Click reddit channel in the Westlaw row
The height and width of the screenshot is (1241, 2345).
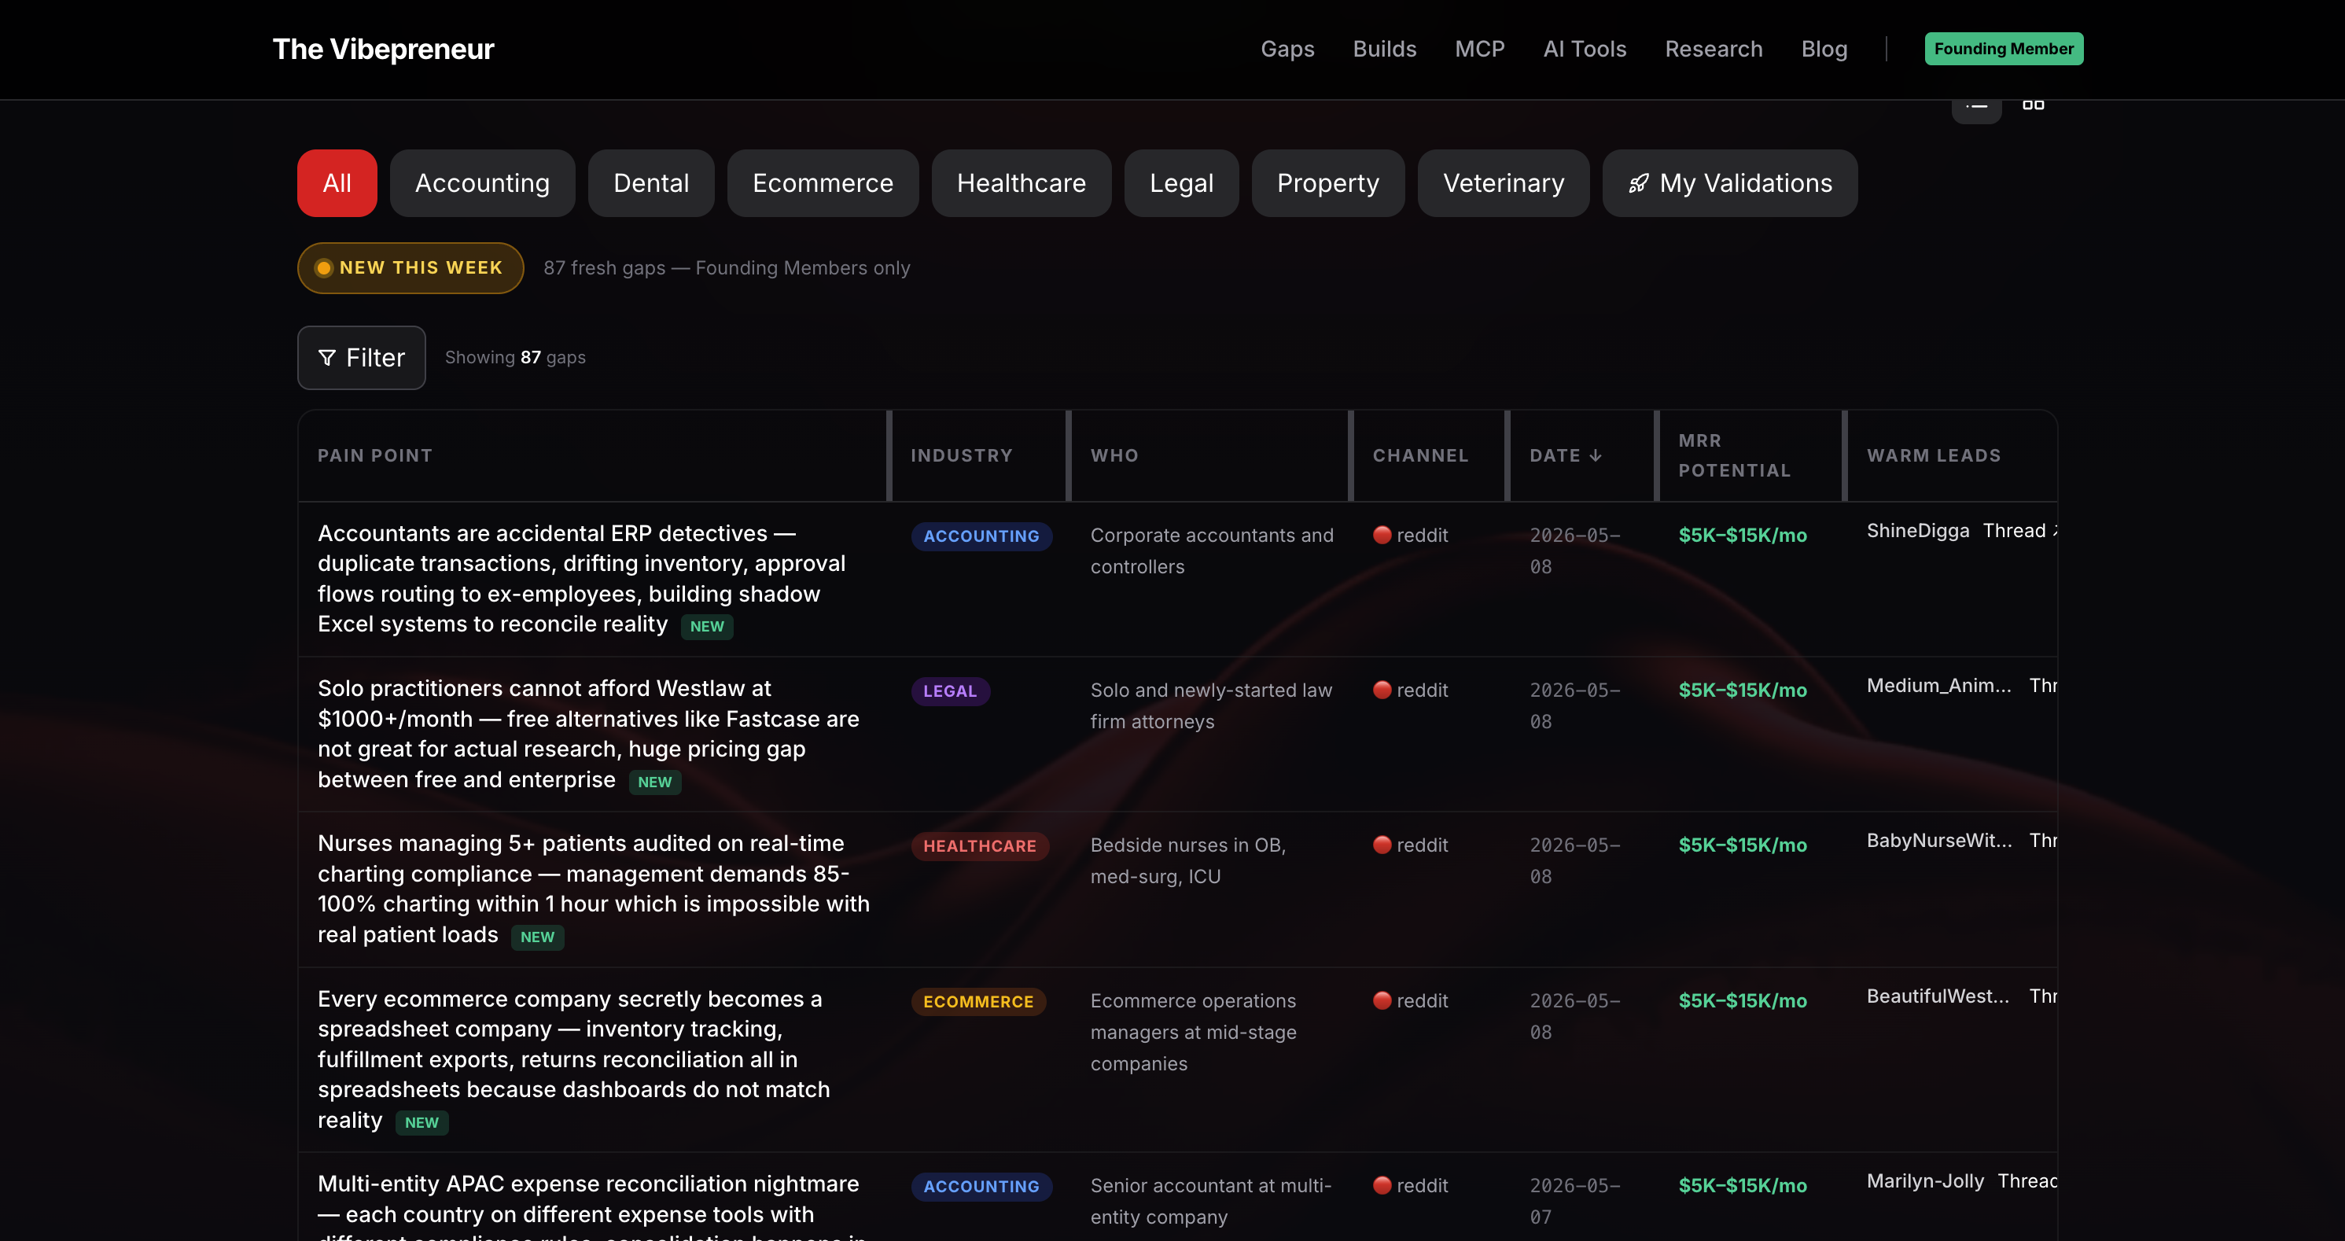point(1410,690)
